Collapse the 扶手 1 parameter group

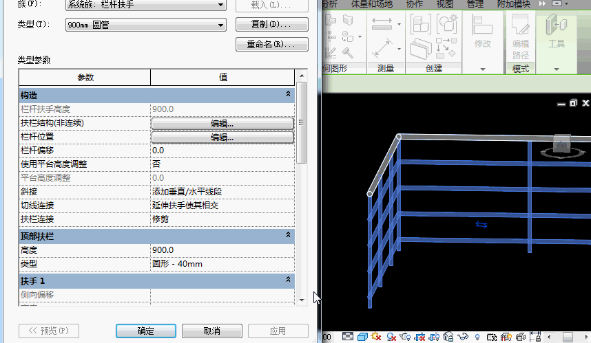[x=289, y=280]
